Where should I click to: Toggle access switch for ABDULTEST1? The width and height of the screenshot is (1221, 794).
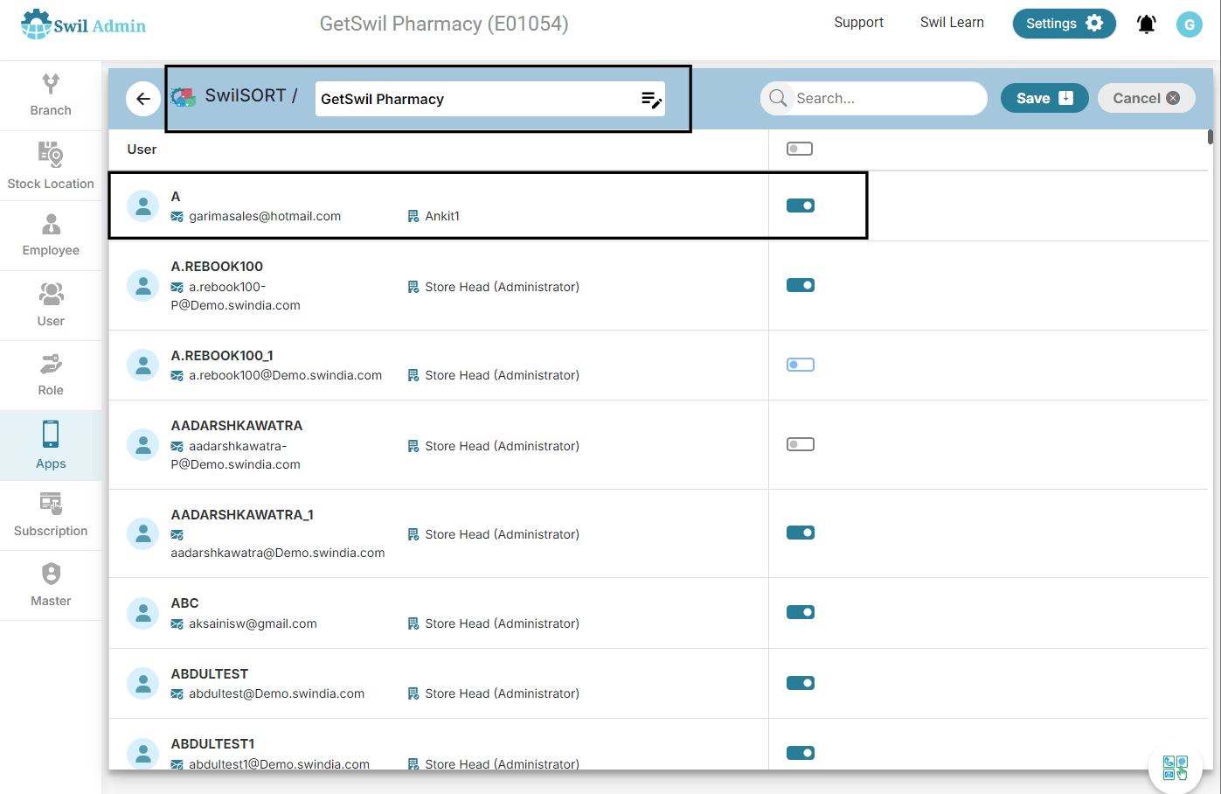click(800, 753)
